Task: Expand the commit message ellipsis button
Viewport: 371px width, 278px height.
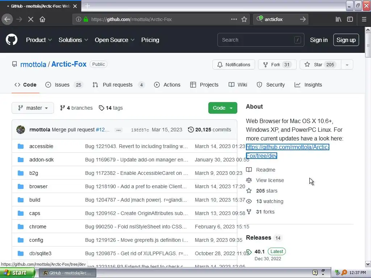Action: 118,130
